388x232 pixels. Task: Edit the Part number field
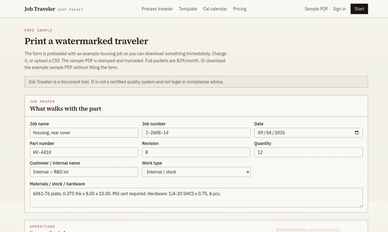(x=84, y=152)
